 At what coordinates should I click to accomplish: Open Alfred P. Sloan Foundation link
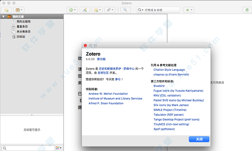coord(106,103)
